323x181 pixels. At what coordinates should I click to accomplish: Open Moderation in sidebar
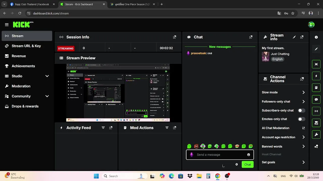point(27,86)
